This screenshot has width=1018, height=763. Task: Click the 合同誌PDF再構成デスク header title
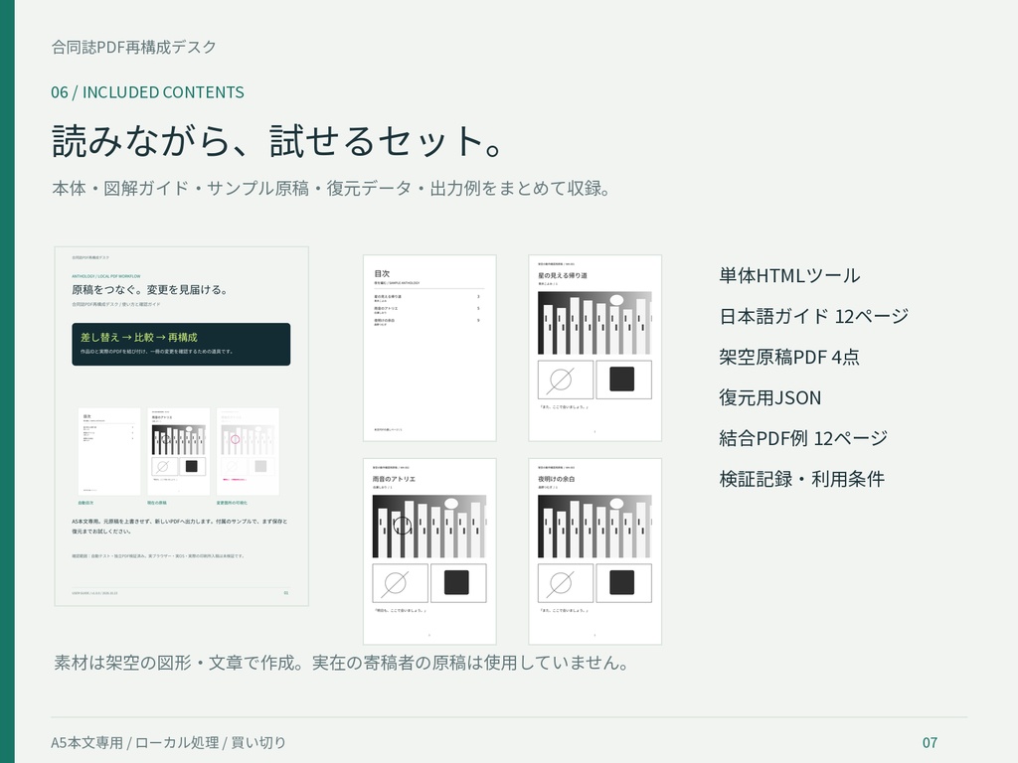(134, 48)
